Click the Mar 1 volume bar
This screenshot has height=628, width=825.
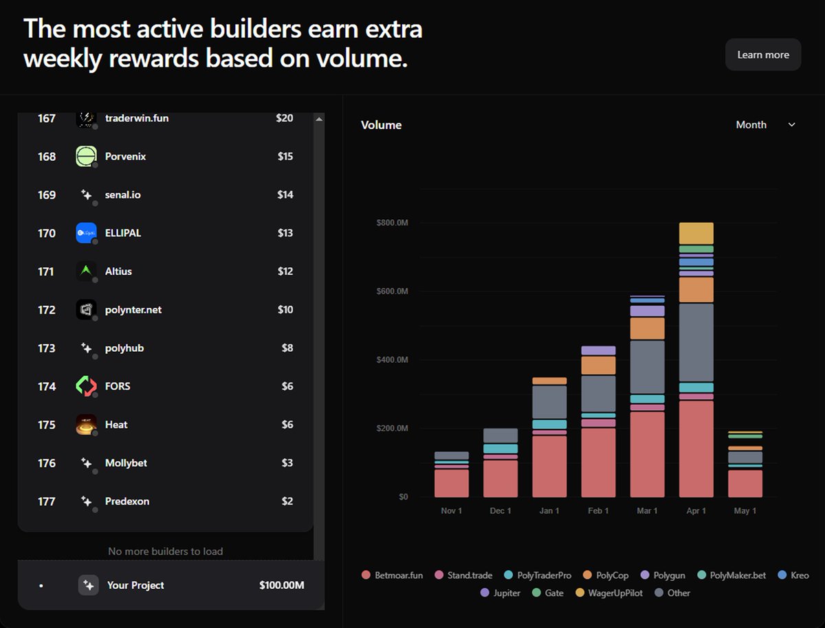pyautogui.click(x=648, y=396)
